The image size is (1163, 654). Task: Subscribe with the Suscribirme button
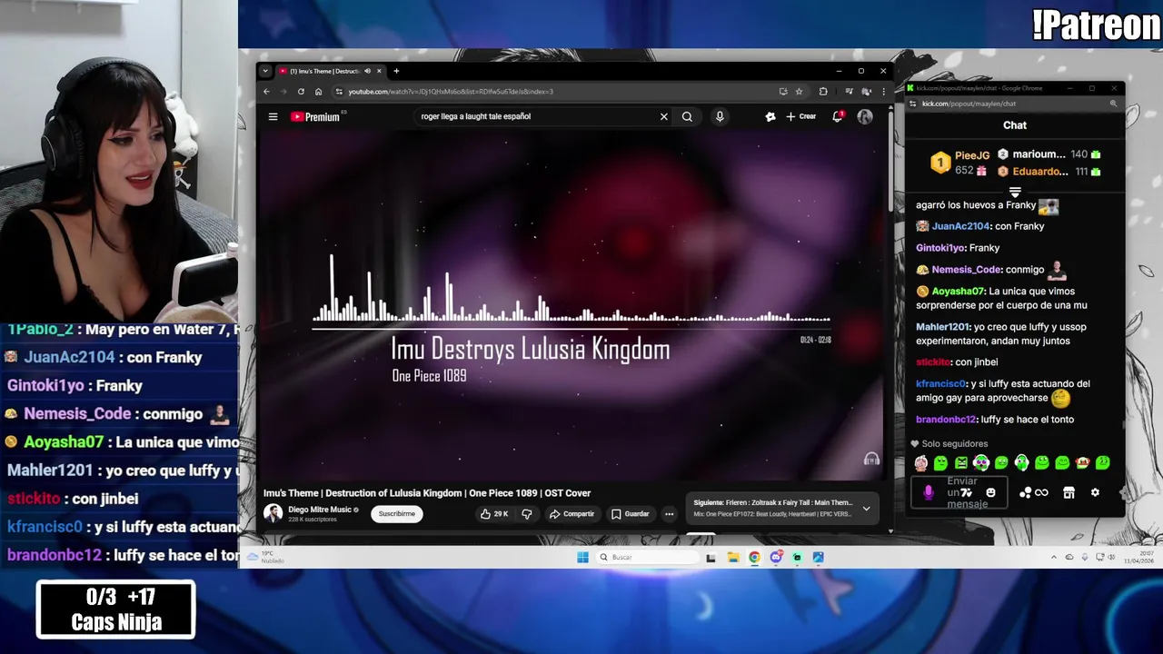(397, 514)
